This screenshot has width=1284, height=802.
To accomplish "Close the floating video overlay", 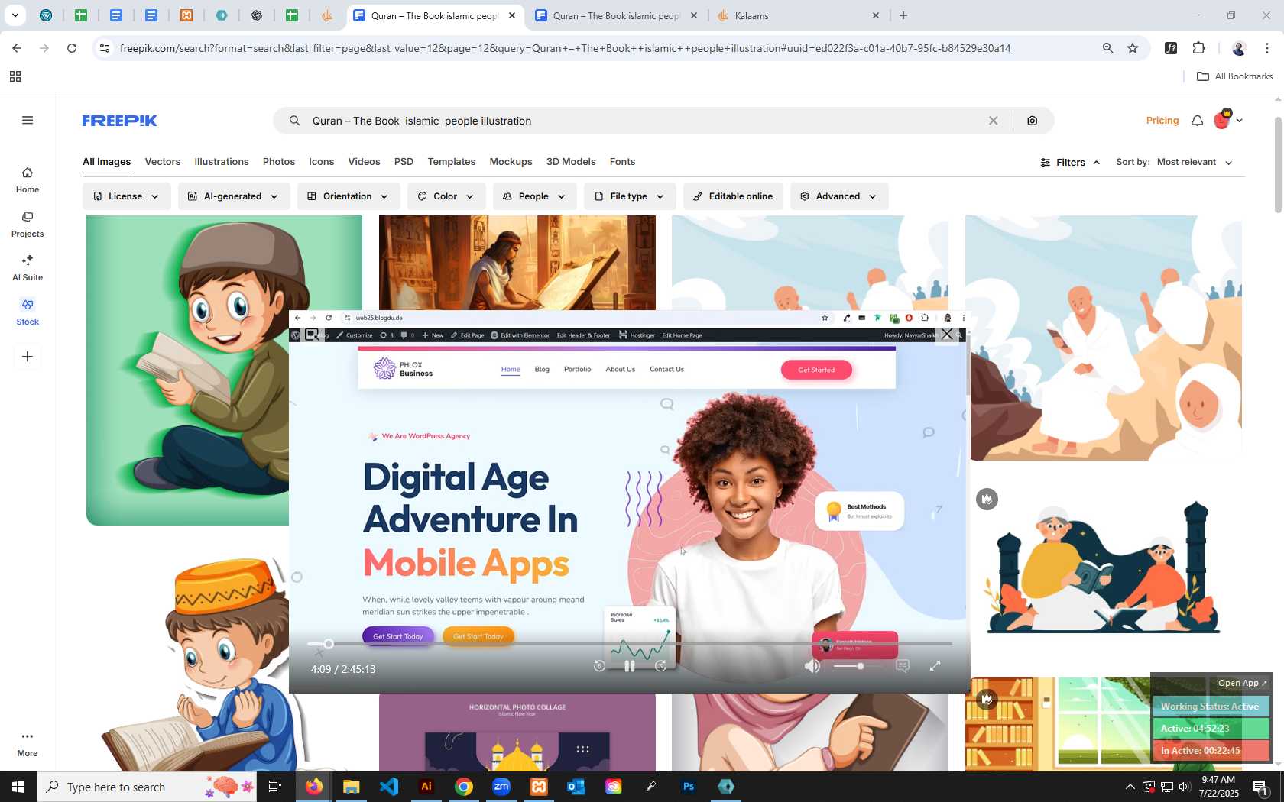I will 947,335.
